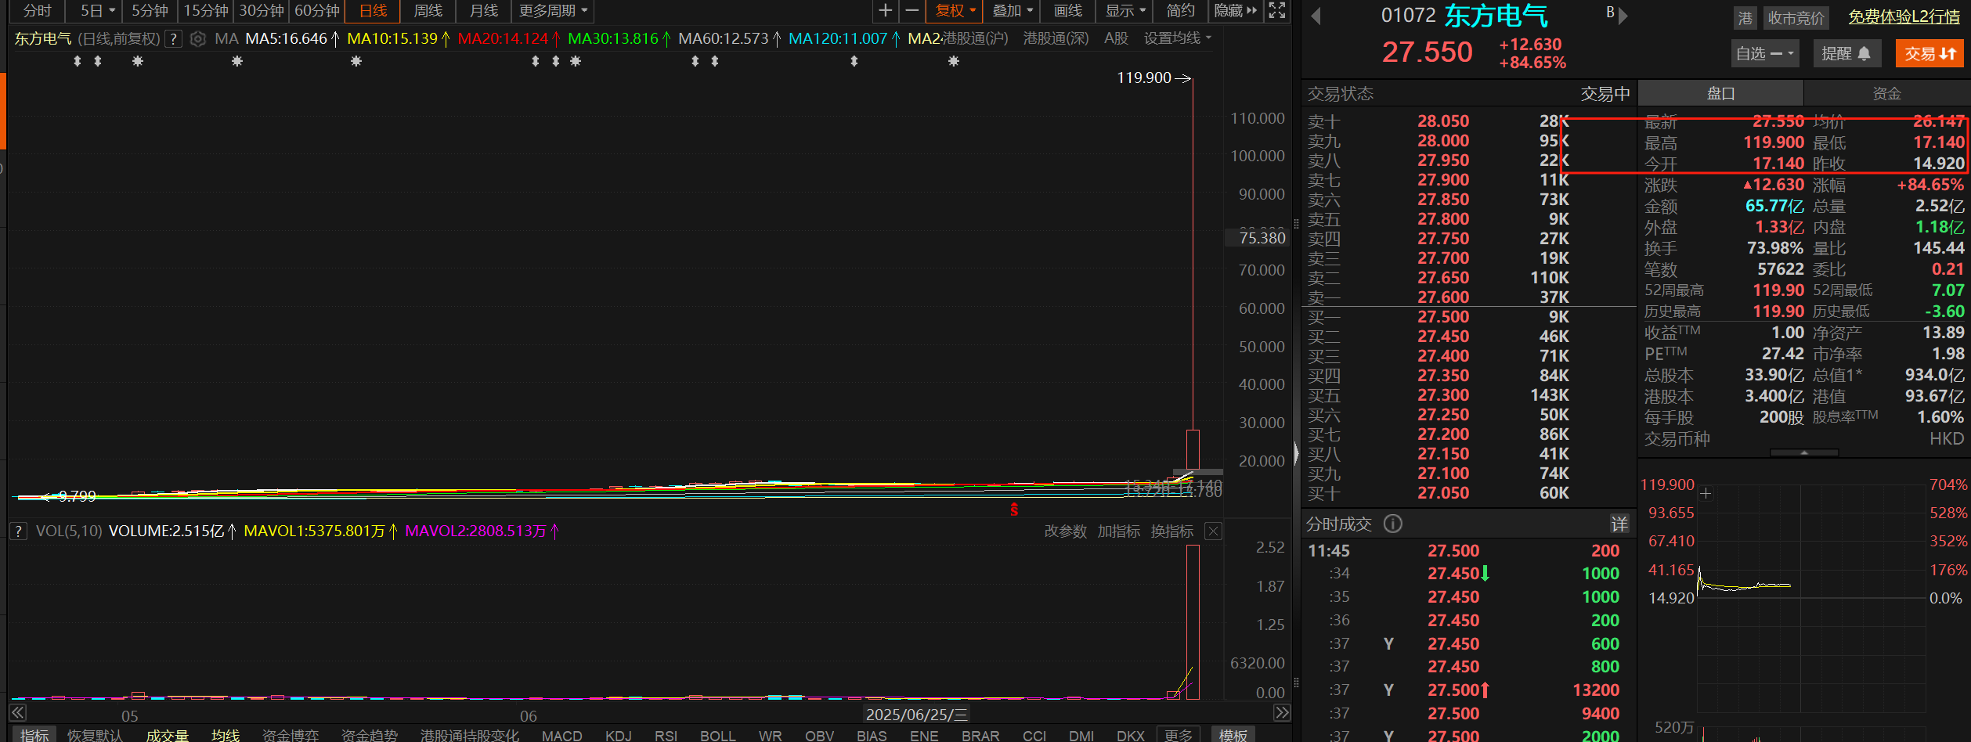The height and width of the screenshot is (742, 1971).
Task: Zoom in chart with plus button
Action: tap(885, 11)
